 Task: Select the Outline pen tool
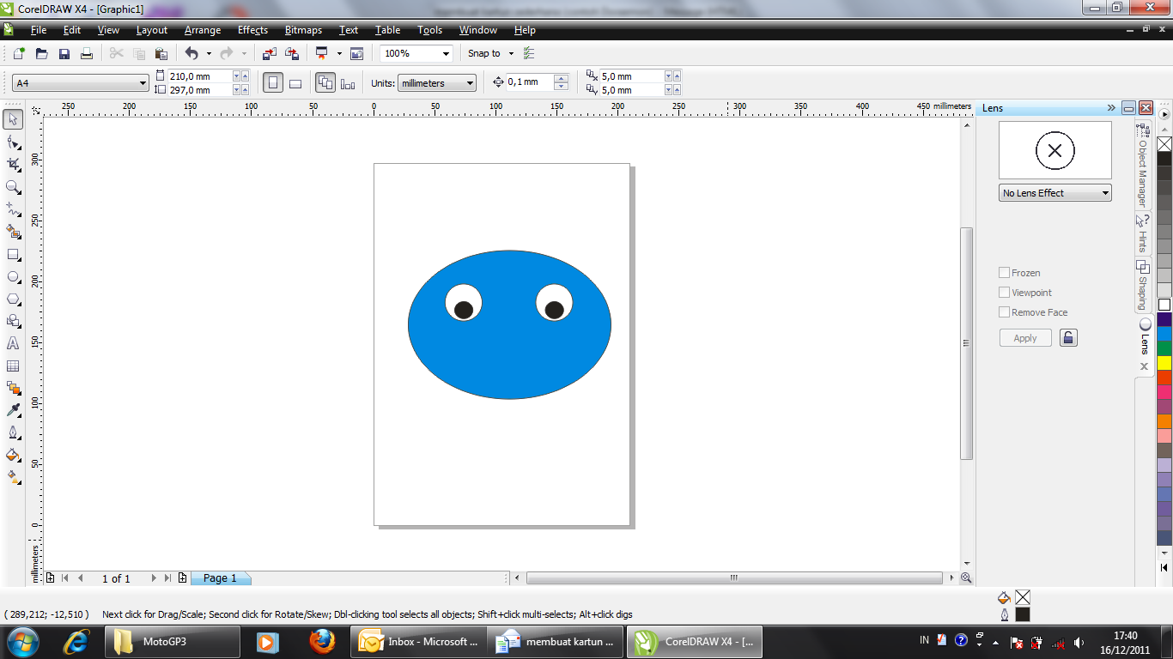(x=13, y=432)
